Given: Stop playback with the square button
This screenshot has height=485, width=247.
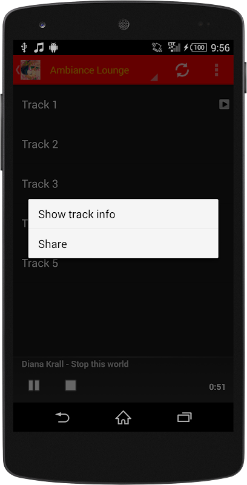Looking at the screenshot, I should [x=71, y=386].
